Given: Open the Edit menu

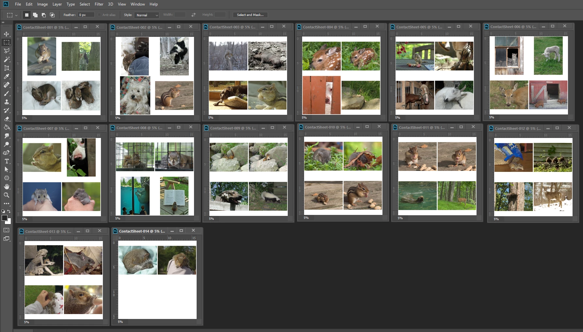Looking at the screenshot, I should (29, 4).
